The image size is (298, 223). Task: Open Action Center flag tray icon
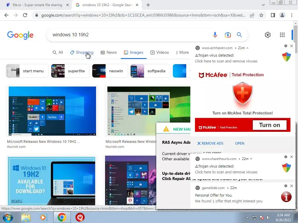coord(262,217)
